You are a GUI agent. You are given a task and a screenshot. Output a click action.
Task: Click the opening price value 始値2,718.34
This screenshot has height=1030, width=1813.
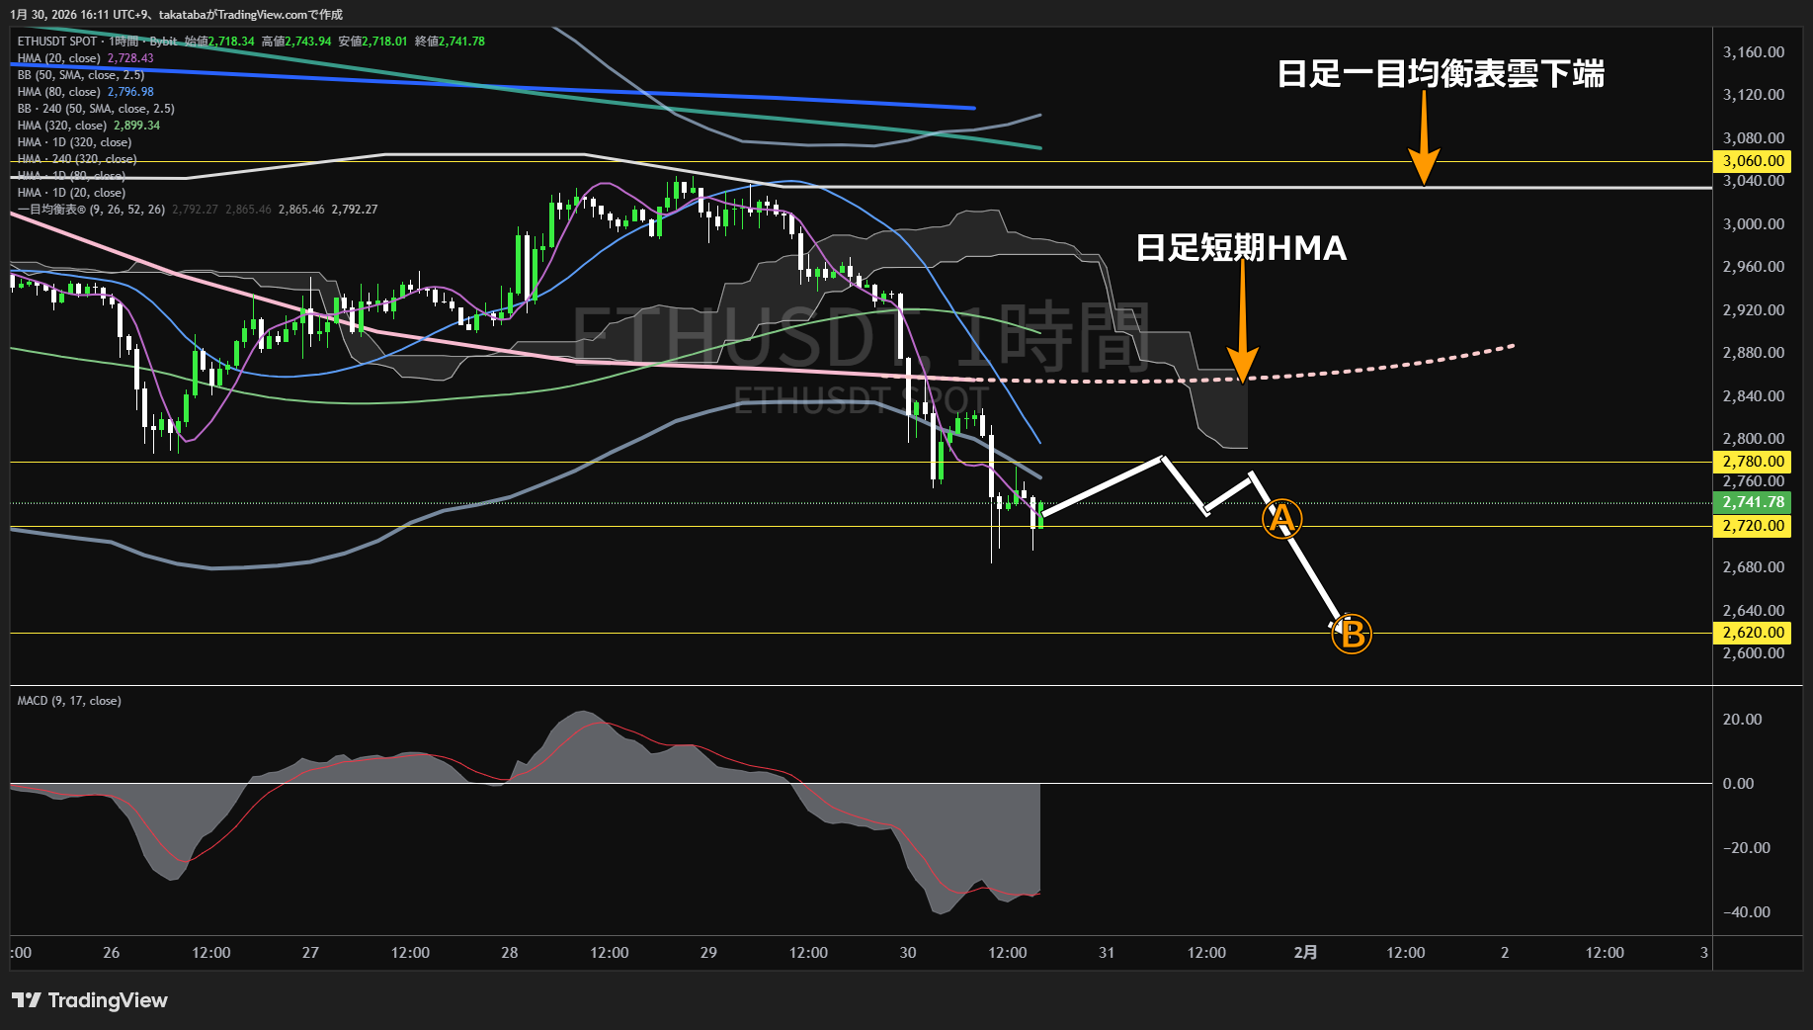point(219,42)
